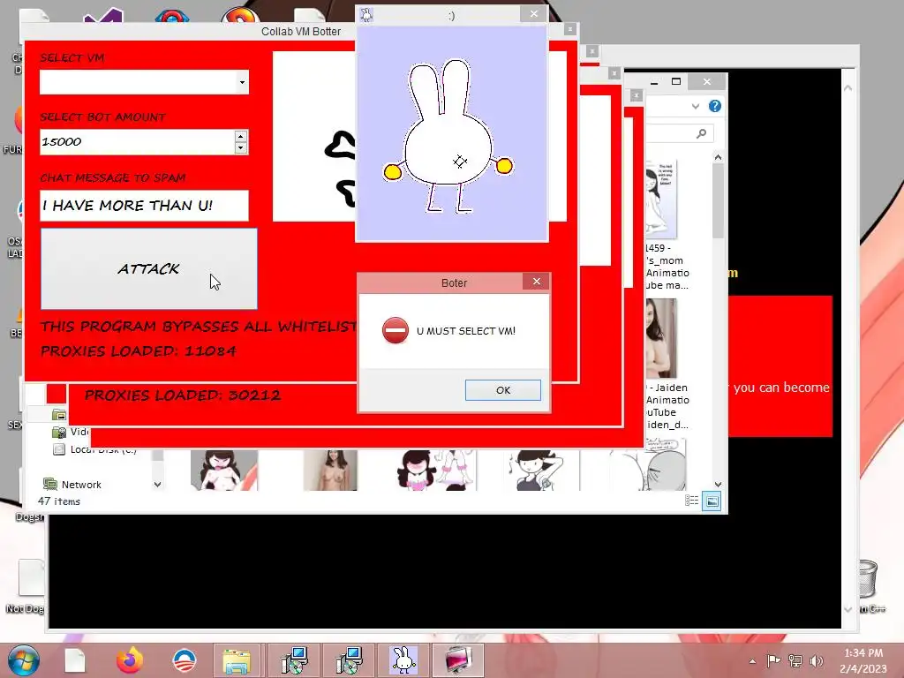Screen dimensions: 904x678
Task: Click the network tray icon
Action: click(x=795, y=660)
